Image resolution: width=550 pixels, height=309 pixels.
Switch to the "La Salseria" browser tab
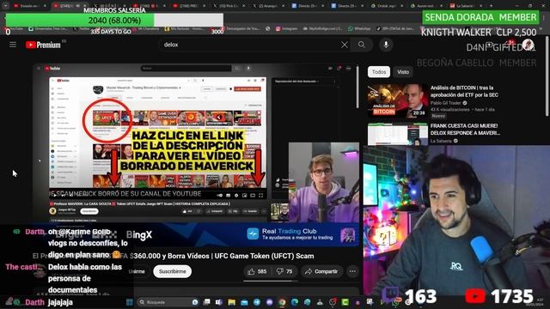click(466, 6)
